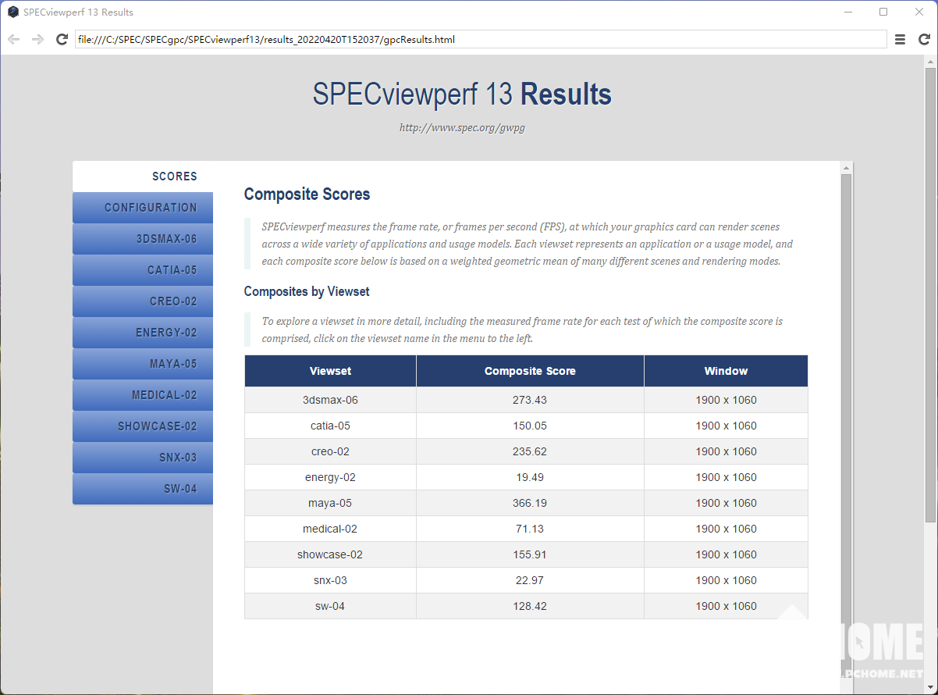Screen dimensions: 938x695
Task: Click the 3dsmax-06 table cell
Action: (x=330, y=400)
